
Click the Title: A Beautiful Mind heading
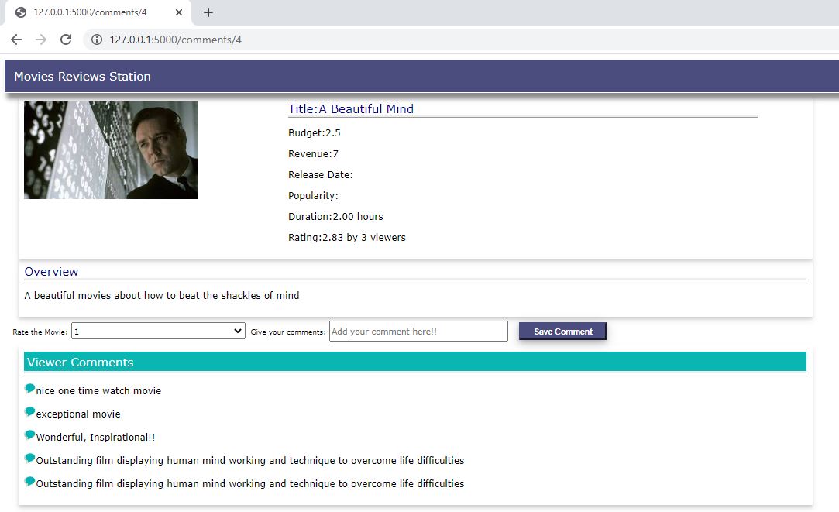pyautogui.click(x=351, y=109)
